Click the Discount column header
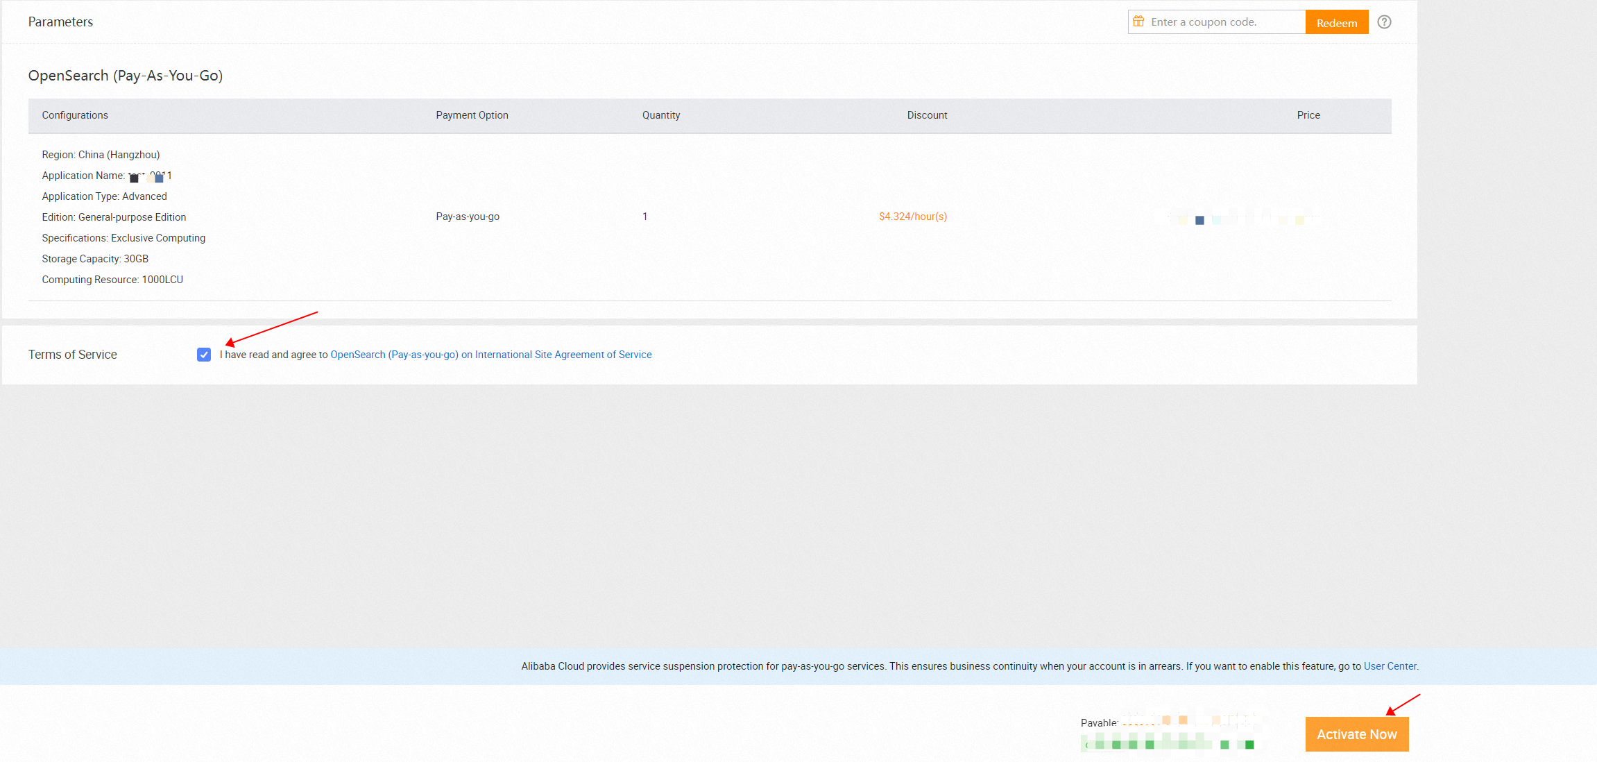Screen dimensions: 1597x762 (x=927, y=115)
